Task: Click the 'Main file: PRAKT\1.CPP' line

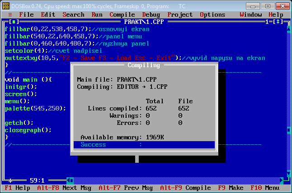Action: [x=117, y=79]
